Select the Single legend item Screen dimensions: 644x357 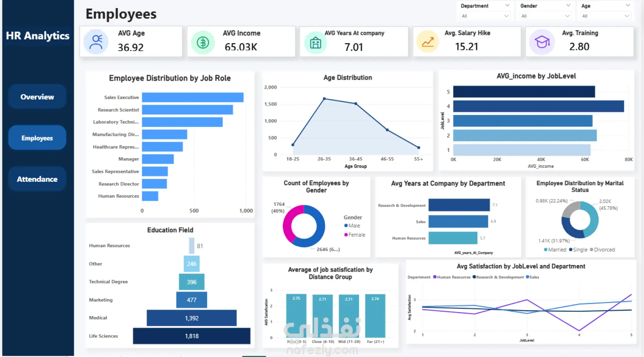pyautogui.click(x=578, y=250)
